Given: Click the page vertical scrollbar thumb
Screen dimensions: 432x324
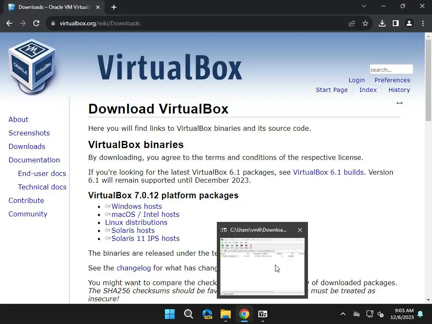Looking at the screenshot, I should click(x=428, y=80).
